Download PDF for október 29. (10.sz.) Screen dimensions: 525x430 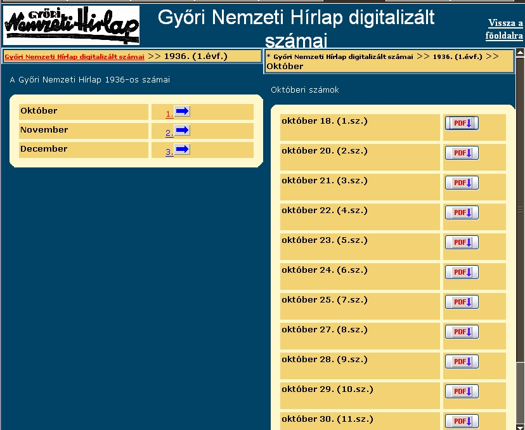click(x=462, y=391)
